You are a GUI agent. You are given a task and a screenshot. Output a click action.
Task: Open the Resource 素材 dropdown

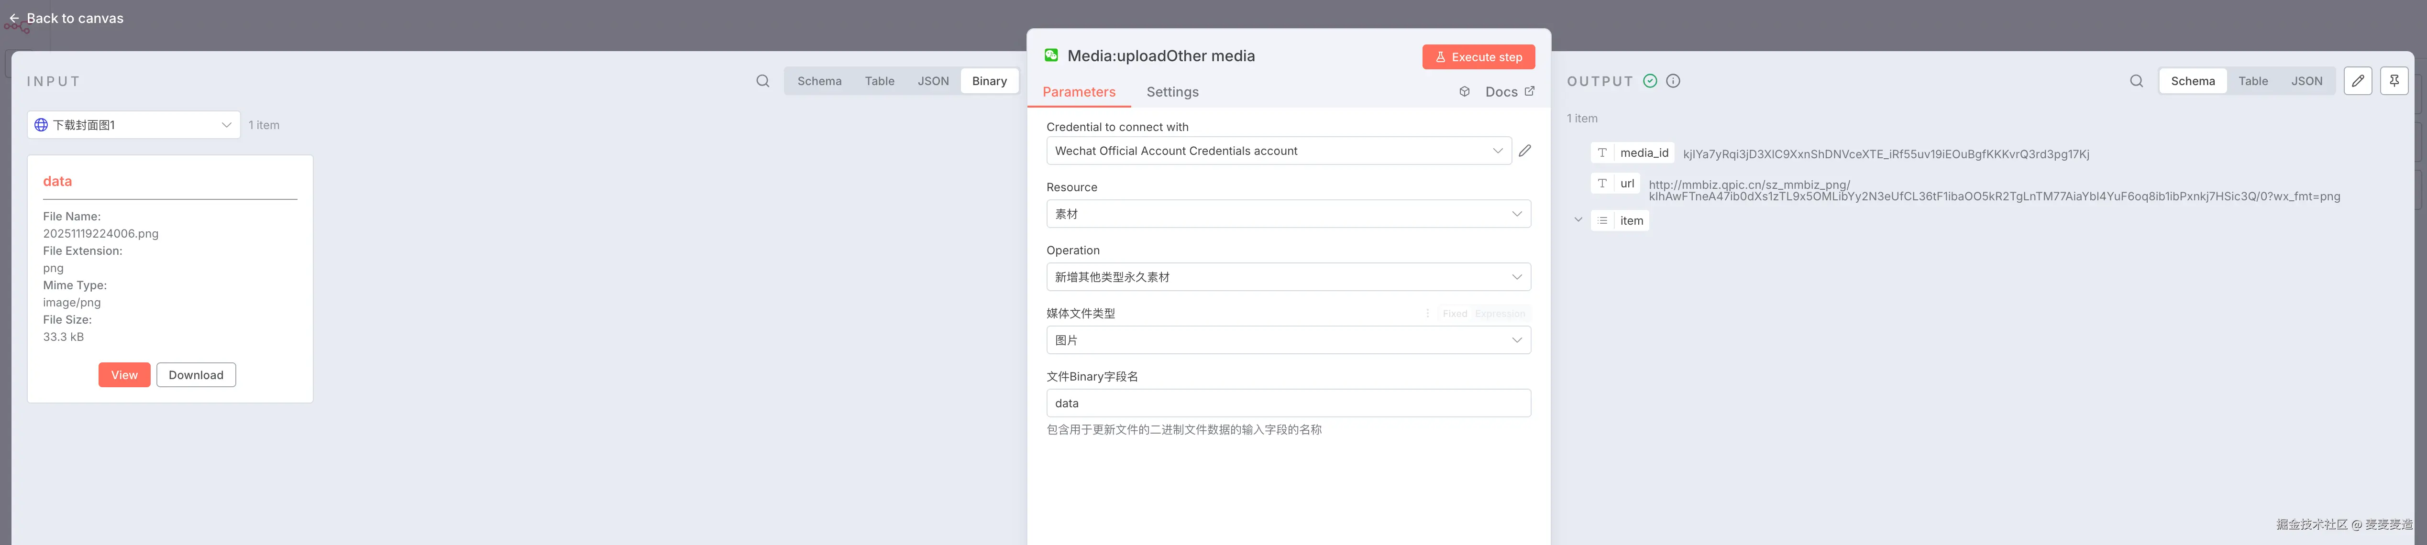coord(1287,214)
